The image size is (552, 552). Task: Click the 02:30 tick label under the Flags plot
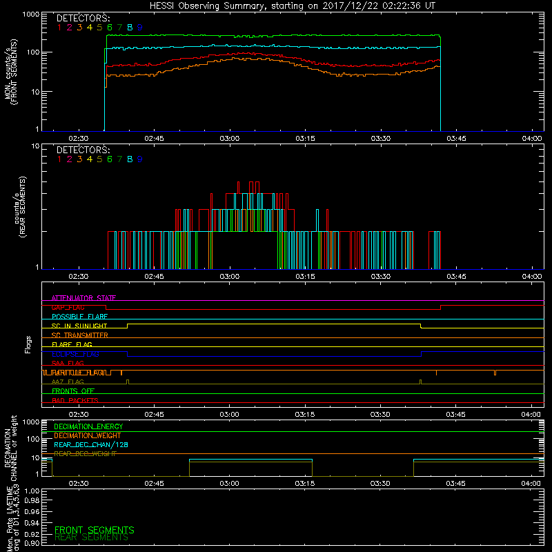79,415
